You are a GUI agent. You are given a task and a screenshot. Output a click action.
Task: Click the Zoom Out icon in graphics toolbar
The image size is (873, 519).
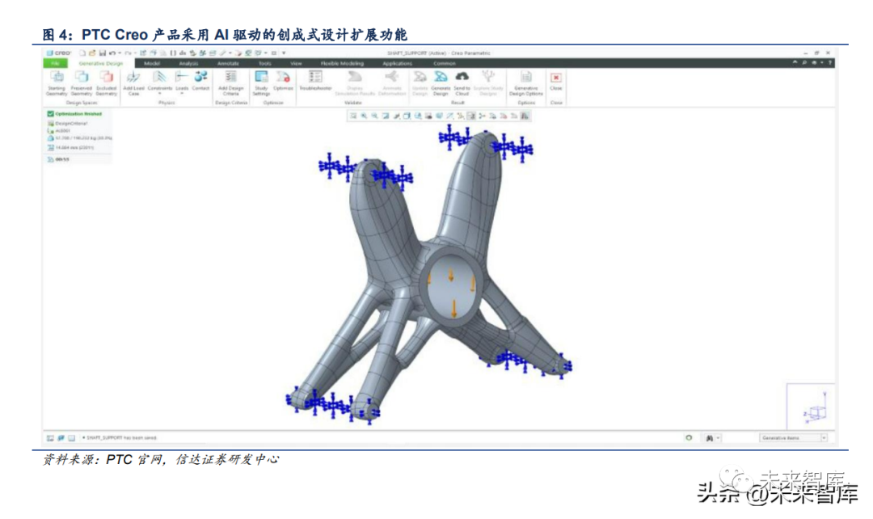tap(374, 116)
